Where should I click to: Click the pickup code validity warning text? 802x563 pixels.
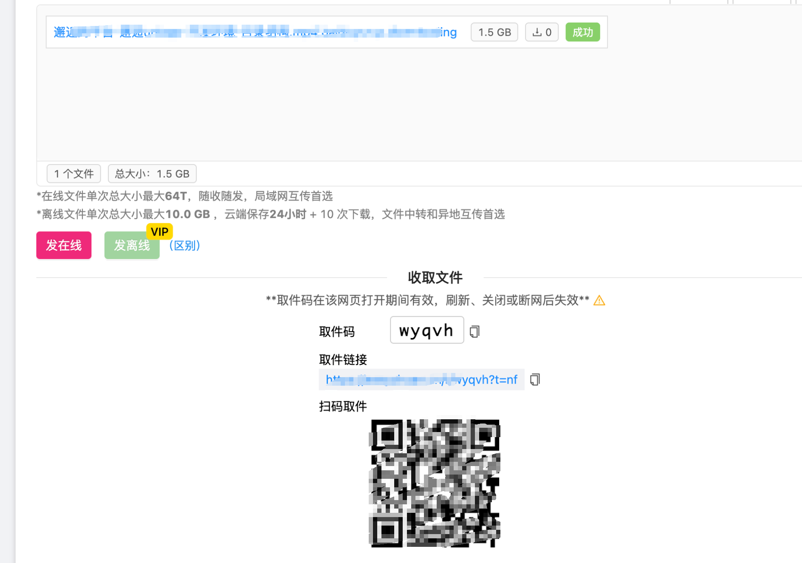click(x=427, y=301)
